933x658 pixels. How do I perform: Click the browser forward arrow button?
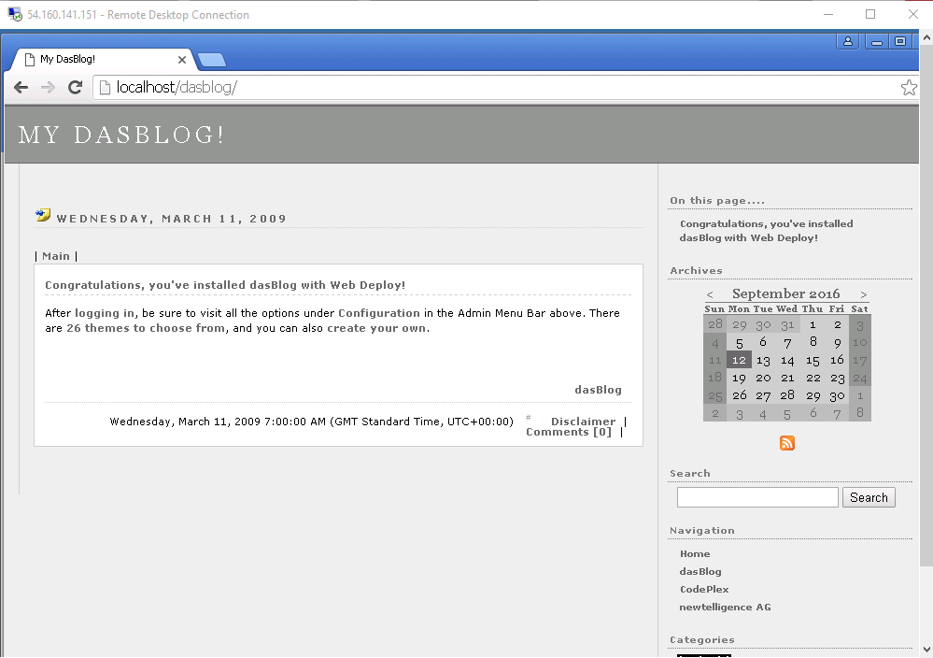point(48,88)
